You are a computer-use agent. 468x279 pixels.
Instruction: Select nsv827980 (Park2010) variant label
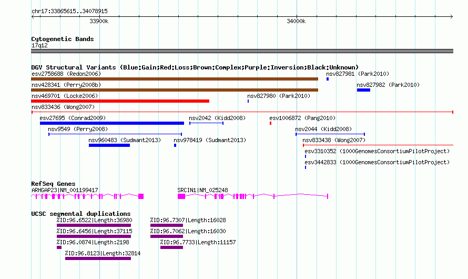pos(279,96)
